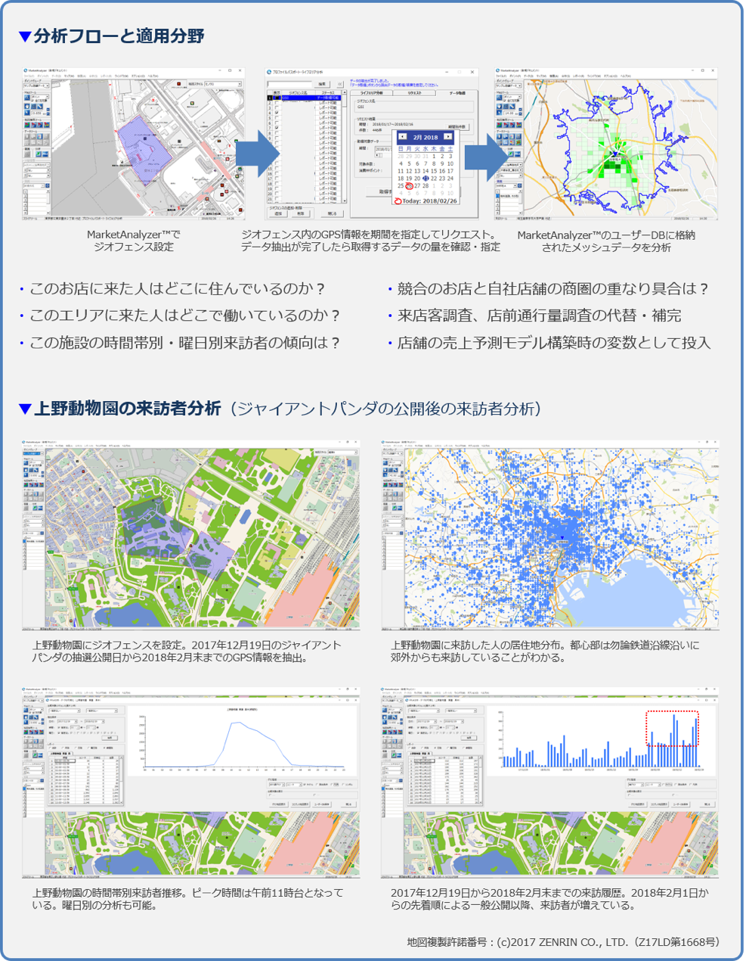Click the text 来店客調査、店前通行量調査の代替・補完
This screenshot has height=961, width=749.
539,316
